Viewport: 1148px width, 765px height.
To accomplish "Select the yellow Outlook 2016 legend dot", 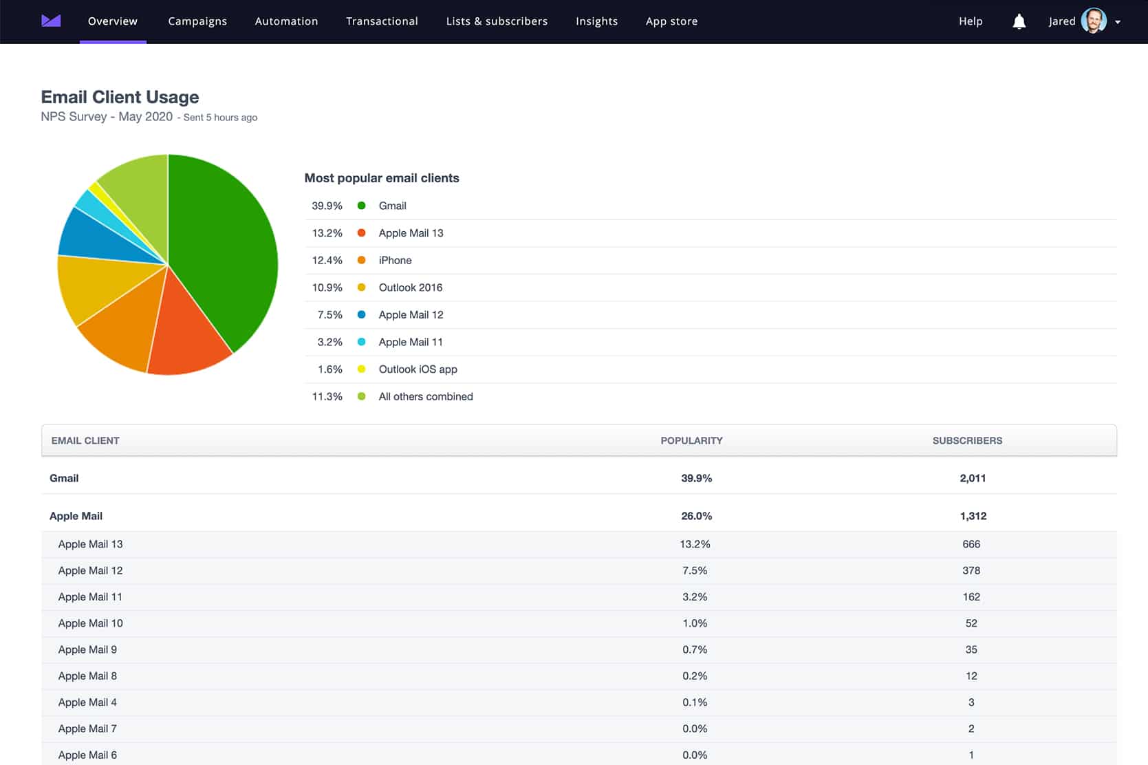I will pyautogui.click(x=360, y=288).
